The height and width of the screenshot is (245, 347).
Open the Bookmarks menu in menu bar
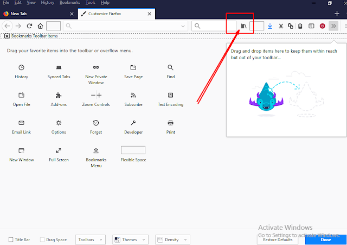[x=70, y=2]
